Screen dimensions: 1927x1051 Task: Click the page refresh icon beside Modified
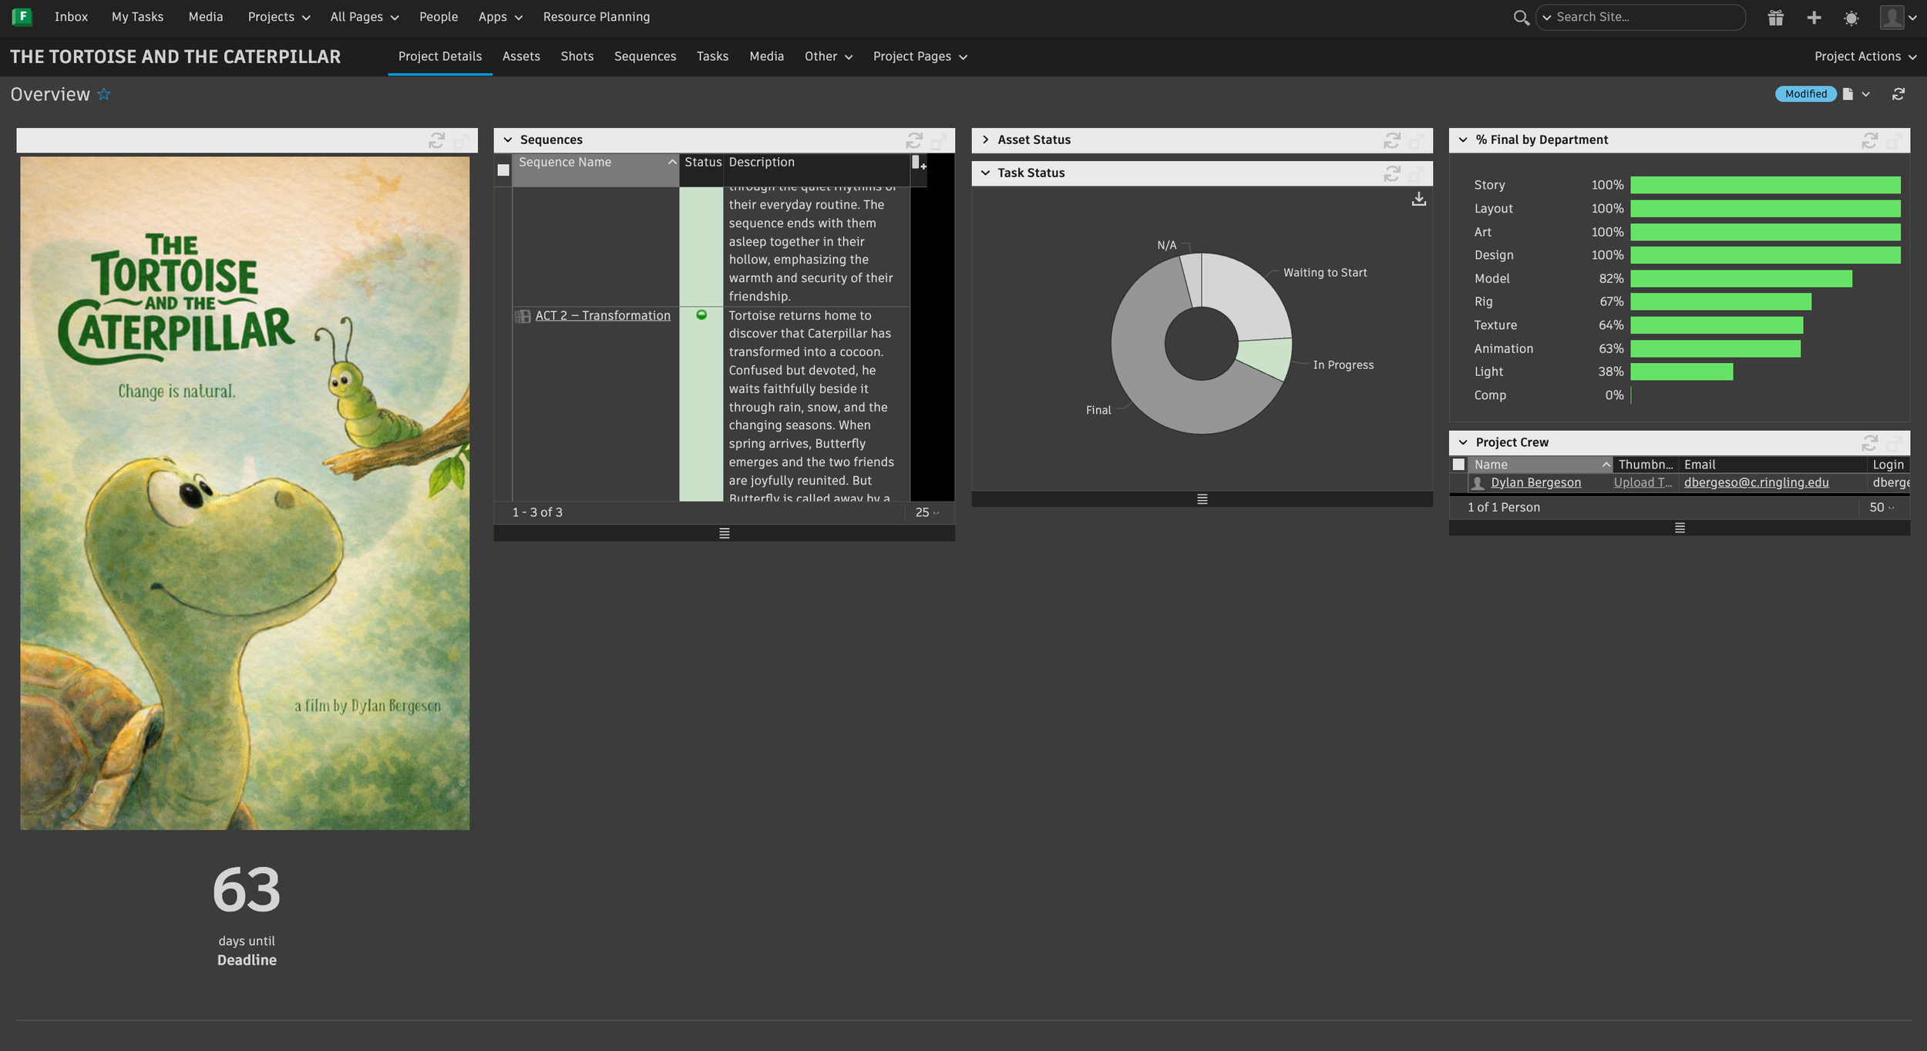pos(1898,94)
